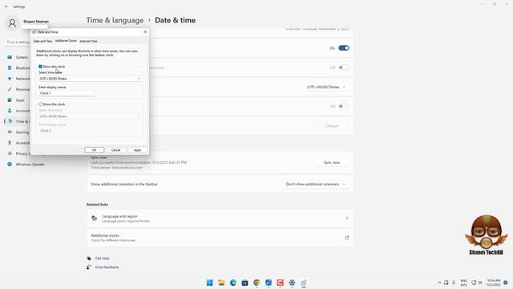Open the Windows Start menu

pos(209,283)
